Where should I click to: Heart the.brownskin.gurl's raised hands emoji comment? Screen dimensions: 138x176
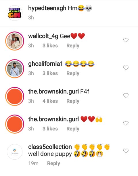pyautogui.click(x=126, y=123)
